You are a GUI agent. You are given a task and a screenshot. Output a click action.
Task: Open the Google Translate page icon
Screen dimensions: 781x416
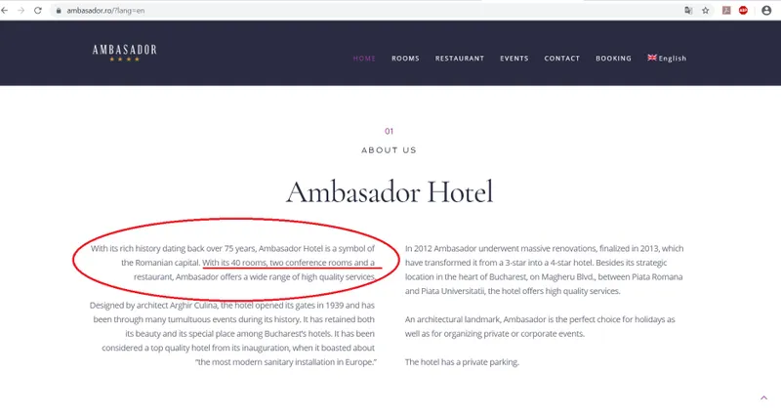point(687,10)
